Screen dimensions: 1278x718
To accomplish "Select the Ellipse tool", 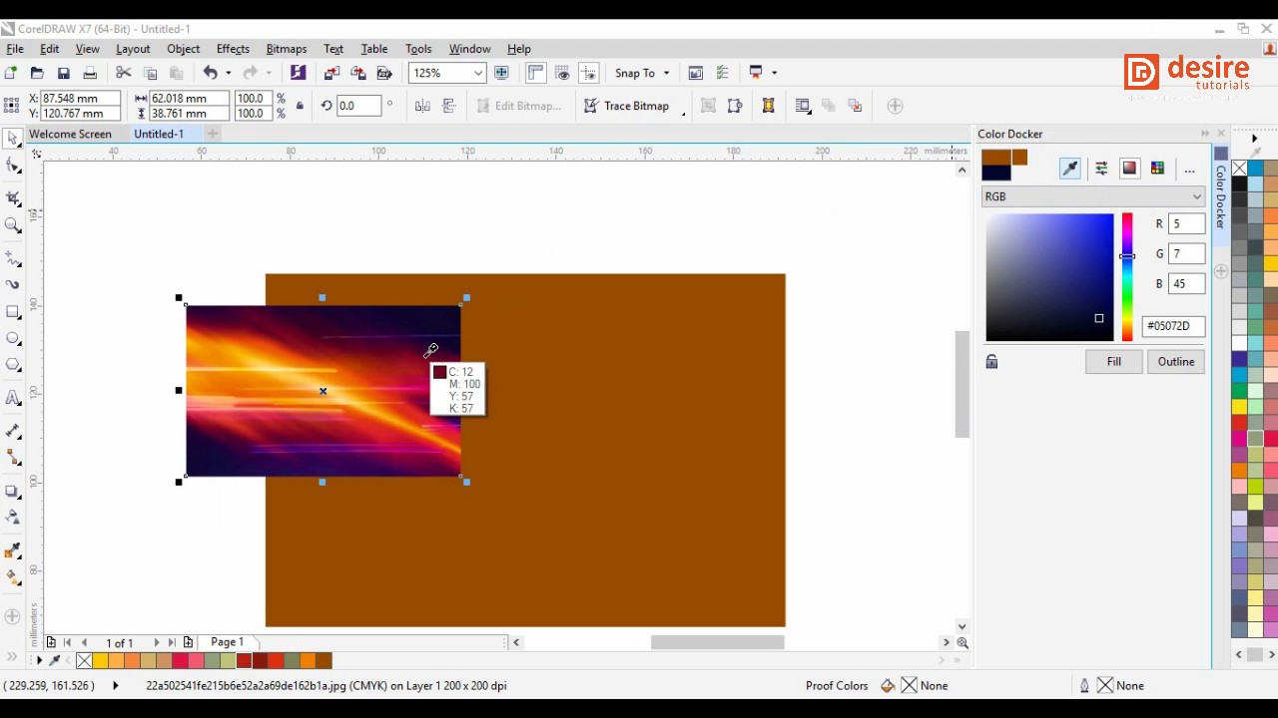I will pyautogui.click(x=13, y=338).
